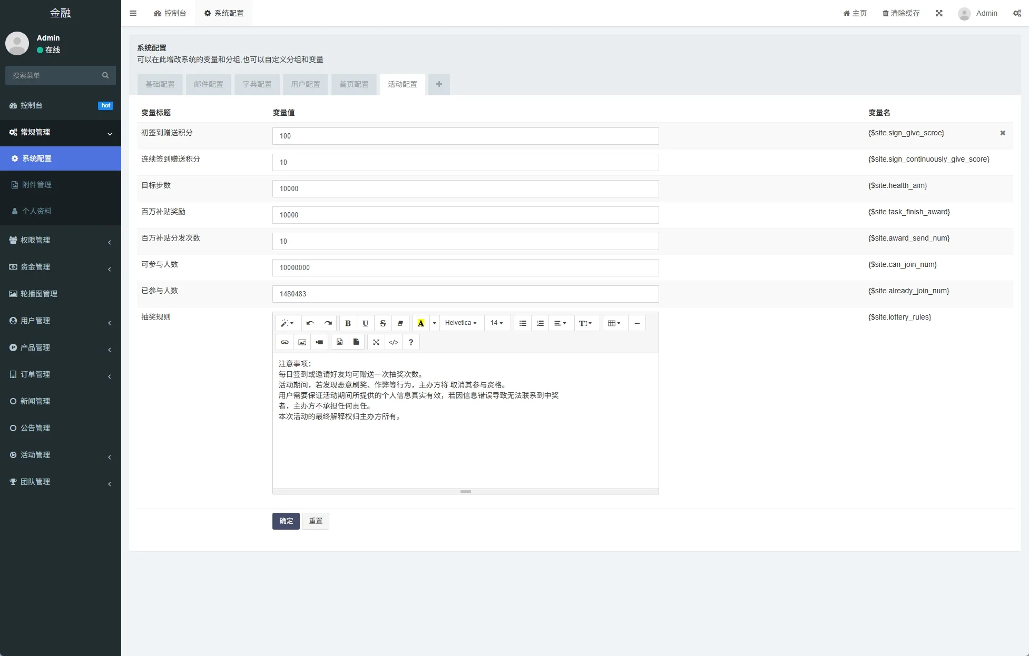
Task: Toggle the sidebar with the hamburger icon
Action: [x=133, y=13]
